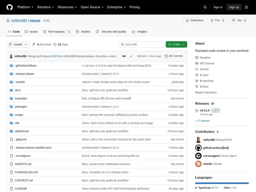Click the branches icon beside 4 Branches

(x=34, y=44)
